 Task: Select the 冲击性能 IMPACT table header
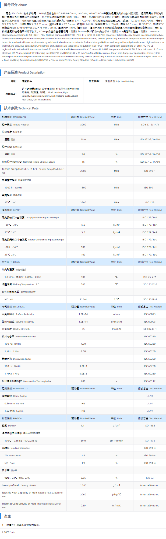(x=11, y=210)
